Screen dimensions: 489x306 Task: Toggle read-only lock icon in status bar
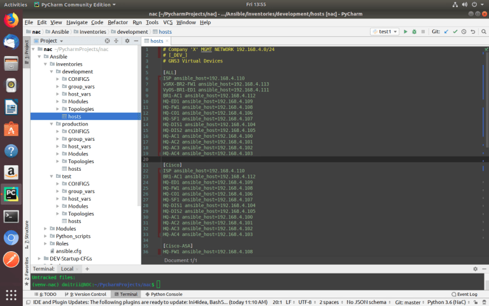coord(475,302)
